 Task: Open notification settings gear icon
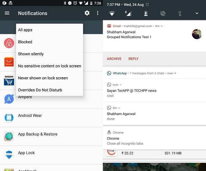pos(87,13)
